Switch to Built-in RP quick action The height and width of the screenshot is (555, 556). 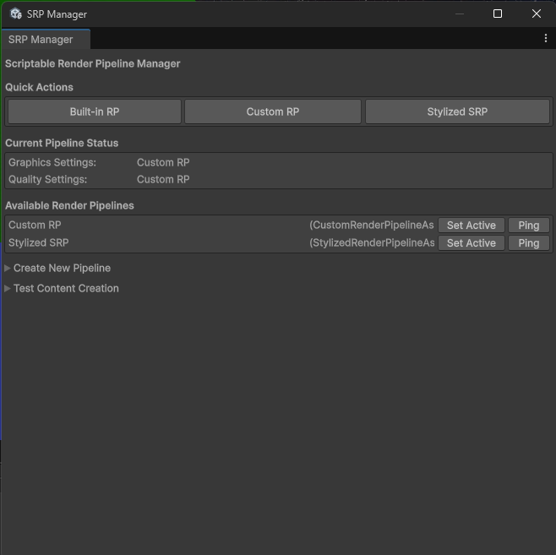[x=95, y=112]
